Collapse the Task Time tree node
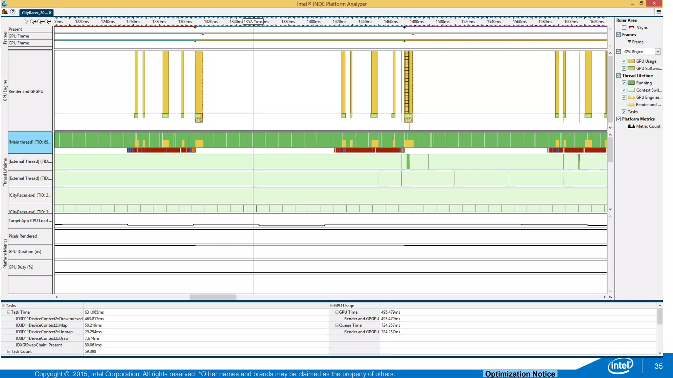 point(9,312)
